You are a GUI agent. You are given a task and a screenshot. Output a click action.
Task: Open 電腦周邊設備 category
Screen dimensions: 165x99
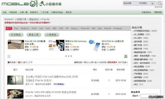(143, 52)
